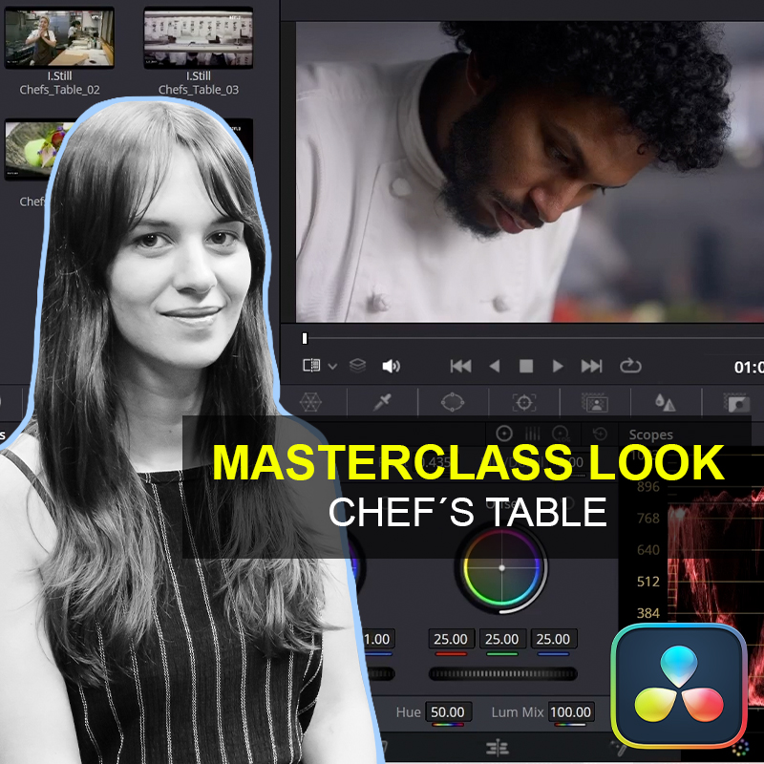
Task: Click the Hue value field 50.00
Action: (x=448, y=711)
